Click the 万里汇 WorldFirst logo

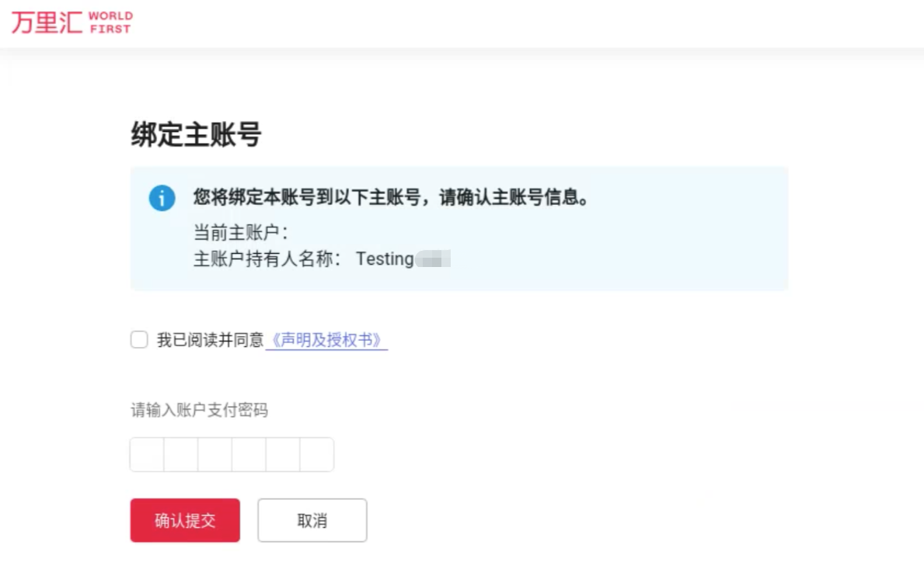[71, 22]
